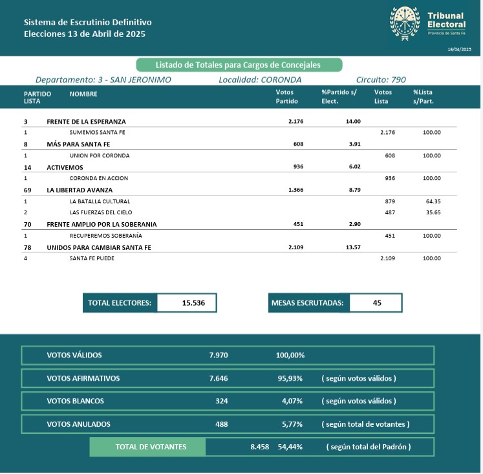
Task: Click the 879 list votes value
Action: [390, 201]
